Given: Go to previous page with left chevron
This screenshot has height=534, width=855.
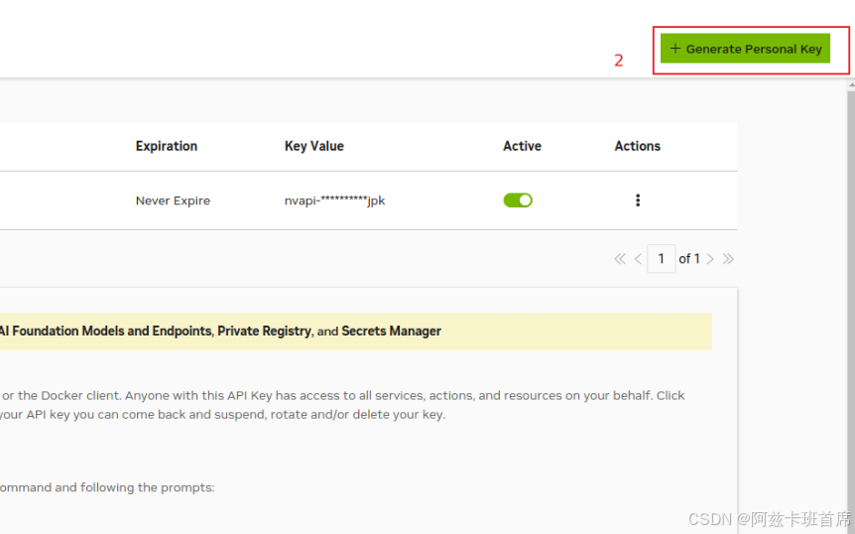Looking at the screenshot, I should (638, 259).
